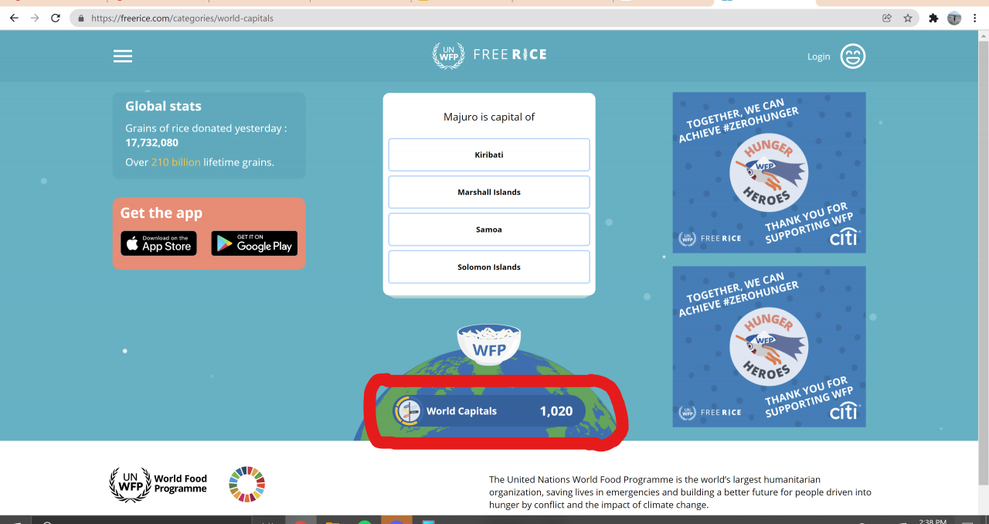
Task: Share this page using the share icon
Action: tap(887, 18)
